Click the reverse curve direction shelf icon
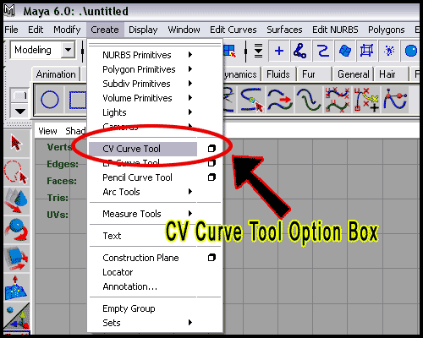 point(280,100)
